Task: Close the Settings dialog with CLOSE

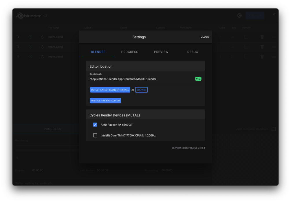Action: 204,37
